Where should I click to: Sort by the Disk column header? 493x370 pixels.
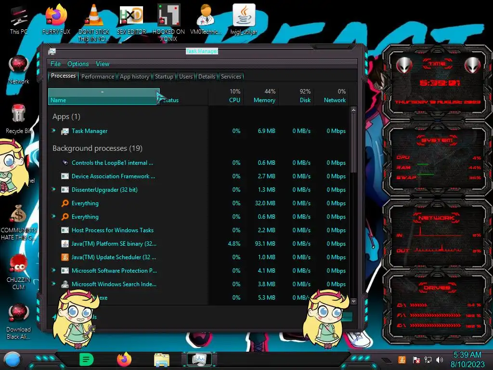[296, 96]
